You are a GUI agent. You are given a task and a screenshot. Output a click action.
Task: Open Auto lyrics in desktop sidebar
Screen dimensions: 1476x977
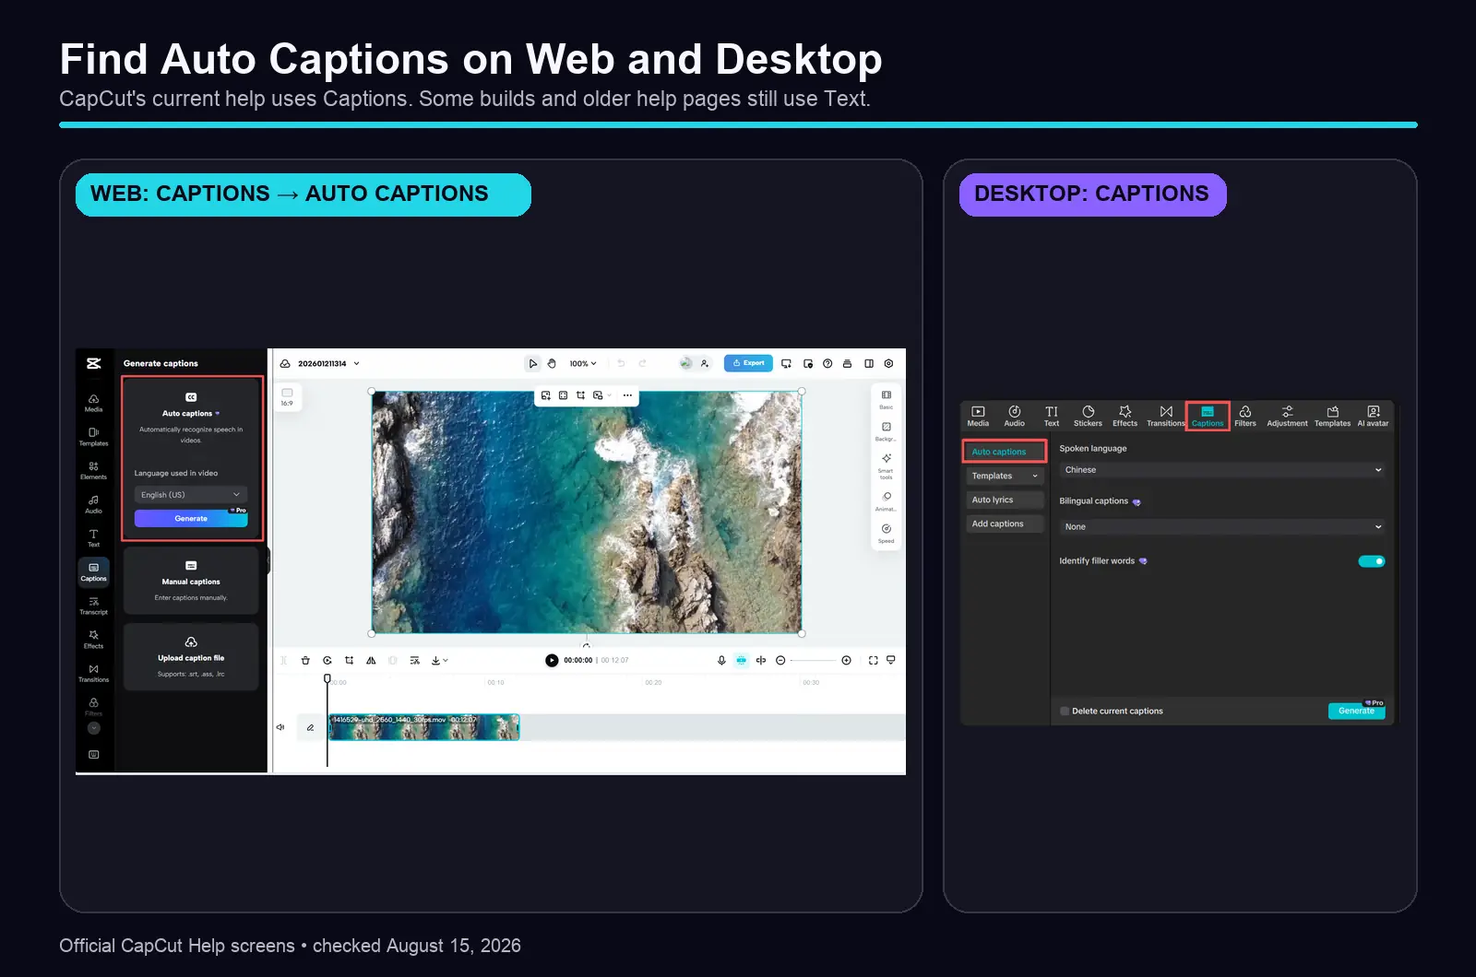pos(1006,500)
